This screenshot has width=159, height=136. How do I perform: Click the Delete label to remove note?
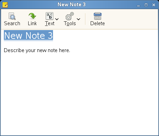click(x=98, y=23)
